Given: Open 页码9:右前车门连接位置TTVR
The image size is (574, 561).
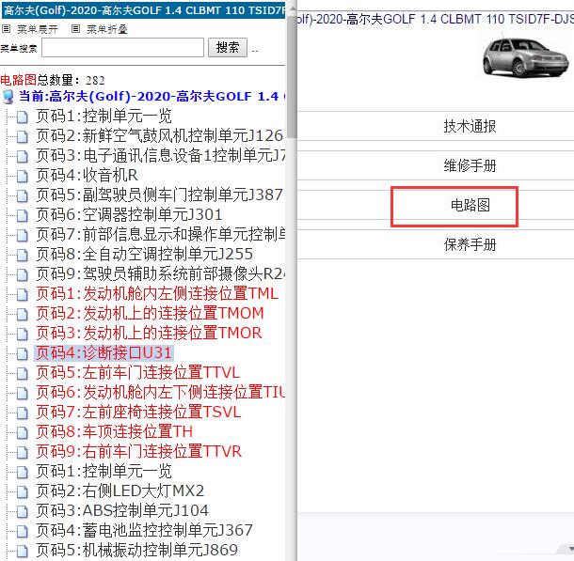Looking at the screenshot, I should [138, 452].
